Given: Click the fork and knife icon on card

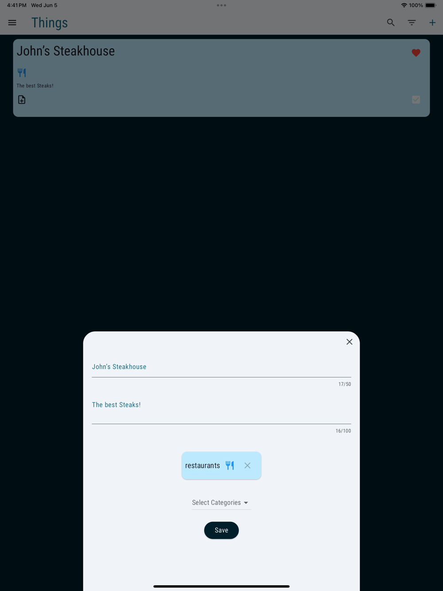Looking at the screenshot, I should 22,73.
